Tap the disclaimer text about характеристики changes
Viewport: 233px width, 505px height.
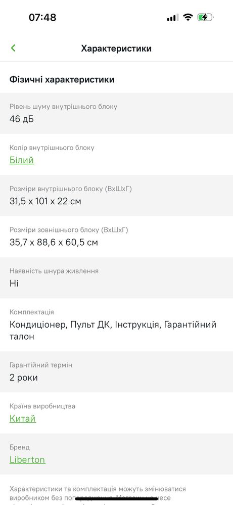pyautogui.click(x=98, y=493)
